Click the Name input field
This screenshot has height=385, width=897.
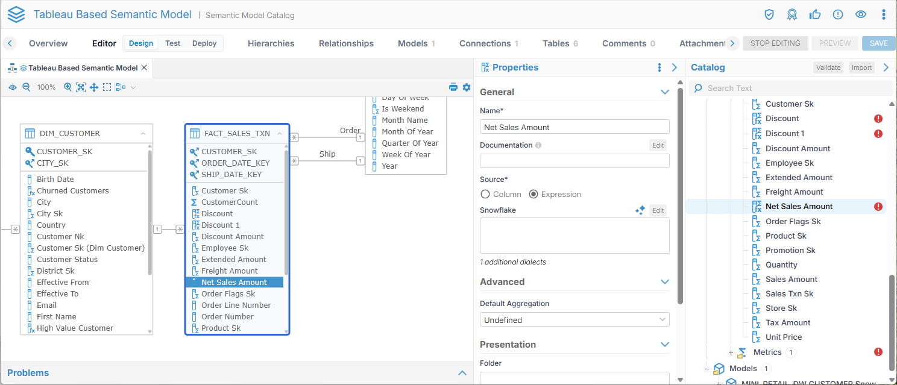pos(574,127)
